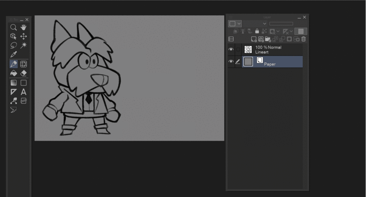Select the Paper layer name
Image resolution: width=366 pixels, height=197 pixels.
click(270, 64)
